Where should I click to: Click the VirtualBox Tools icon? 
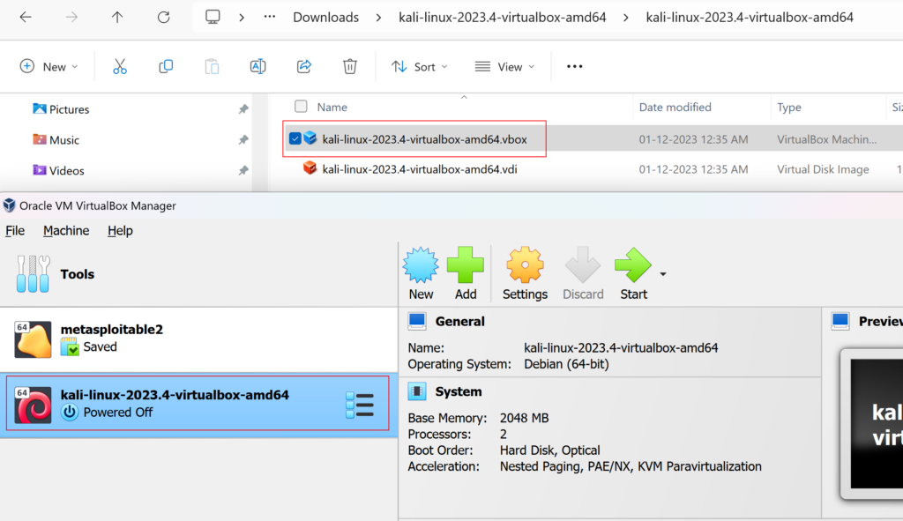pyautogui.click(x=33, y=274)
